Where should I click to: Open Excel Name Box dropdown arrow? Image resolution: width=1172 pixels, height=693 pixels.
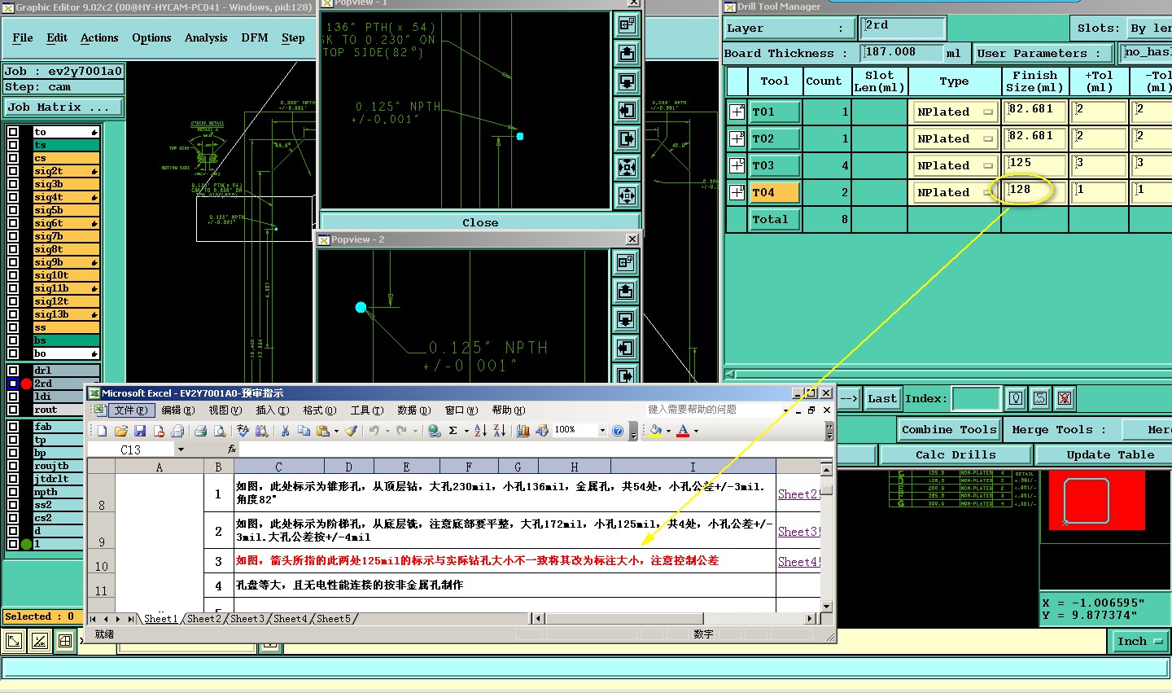[181, 450]
